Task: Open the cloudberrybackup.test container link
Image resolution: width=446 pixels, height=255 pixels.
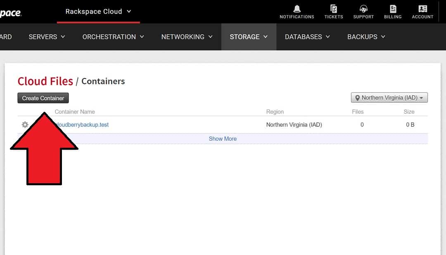Action: (83, 125)
